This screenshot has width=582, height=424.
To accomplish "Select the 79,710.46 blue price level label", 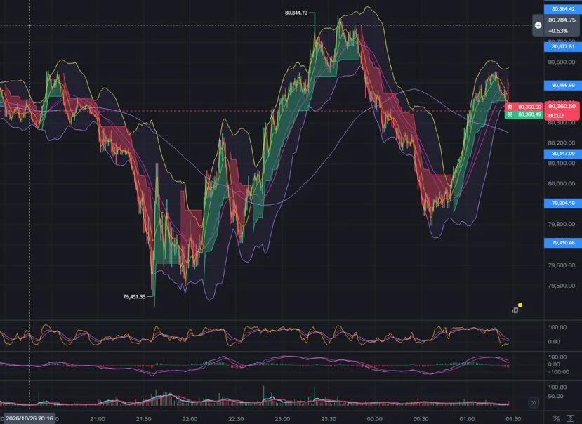I will click(x=563, y=242).
